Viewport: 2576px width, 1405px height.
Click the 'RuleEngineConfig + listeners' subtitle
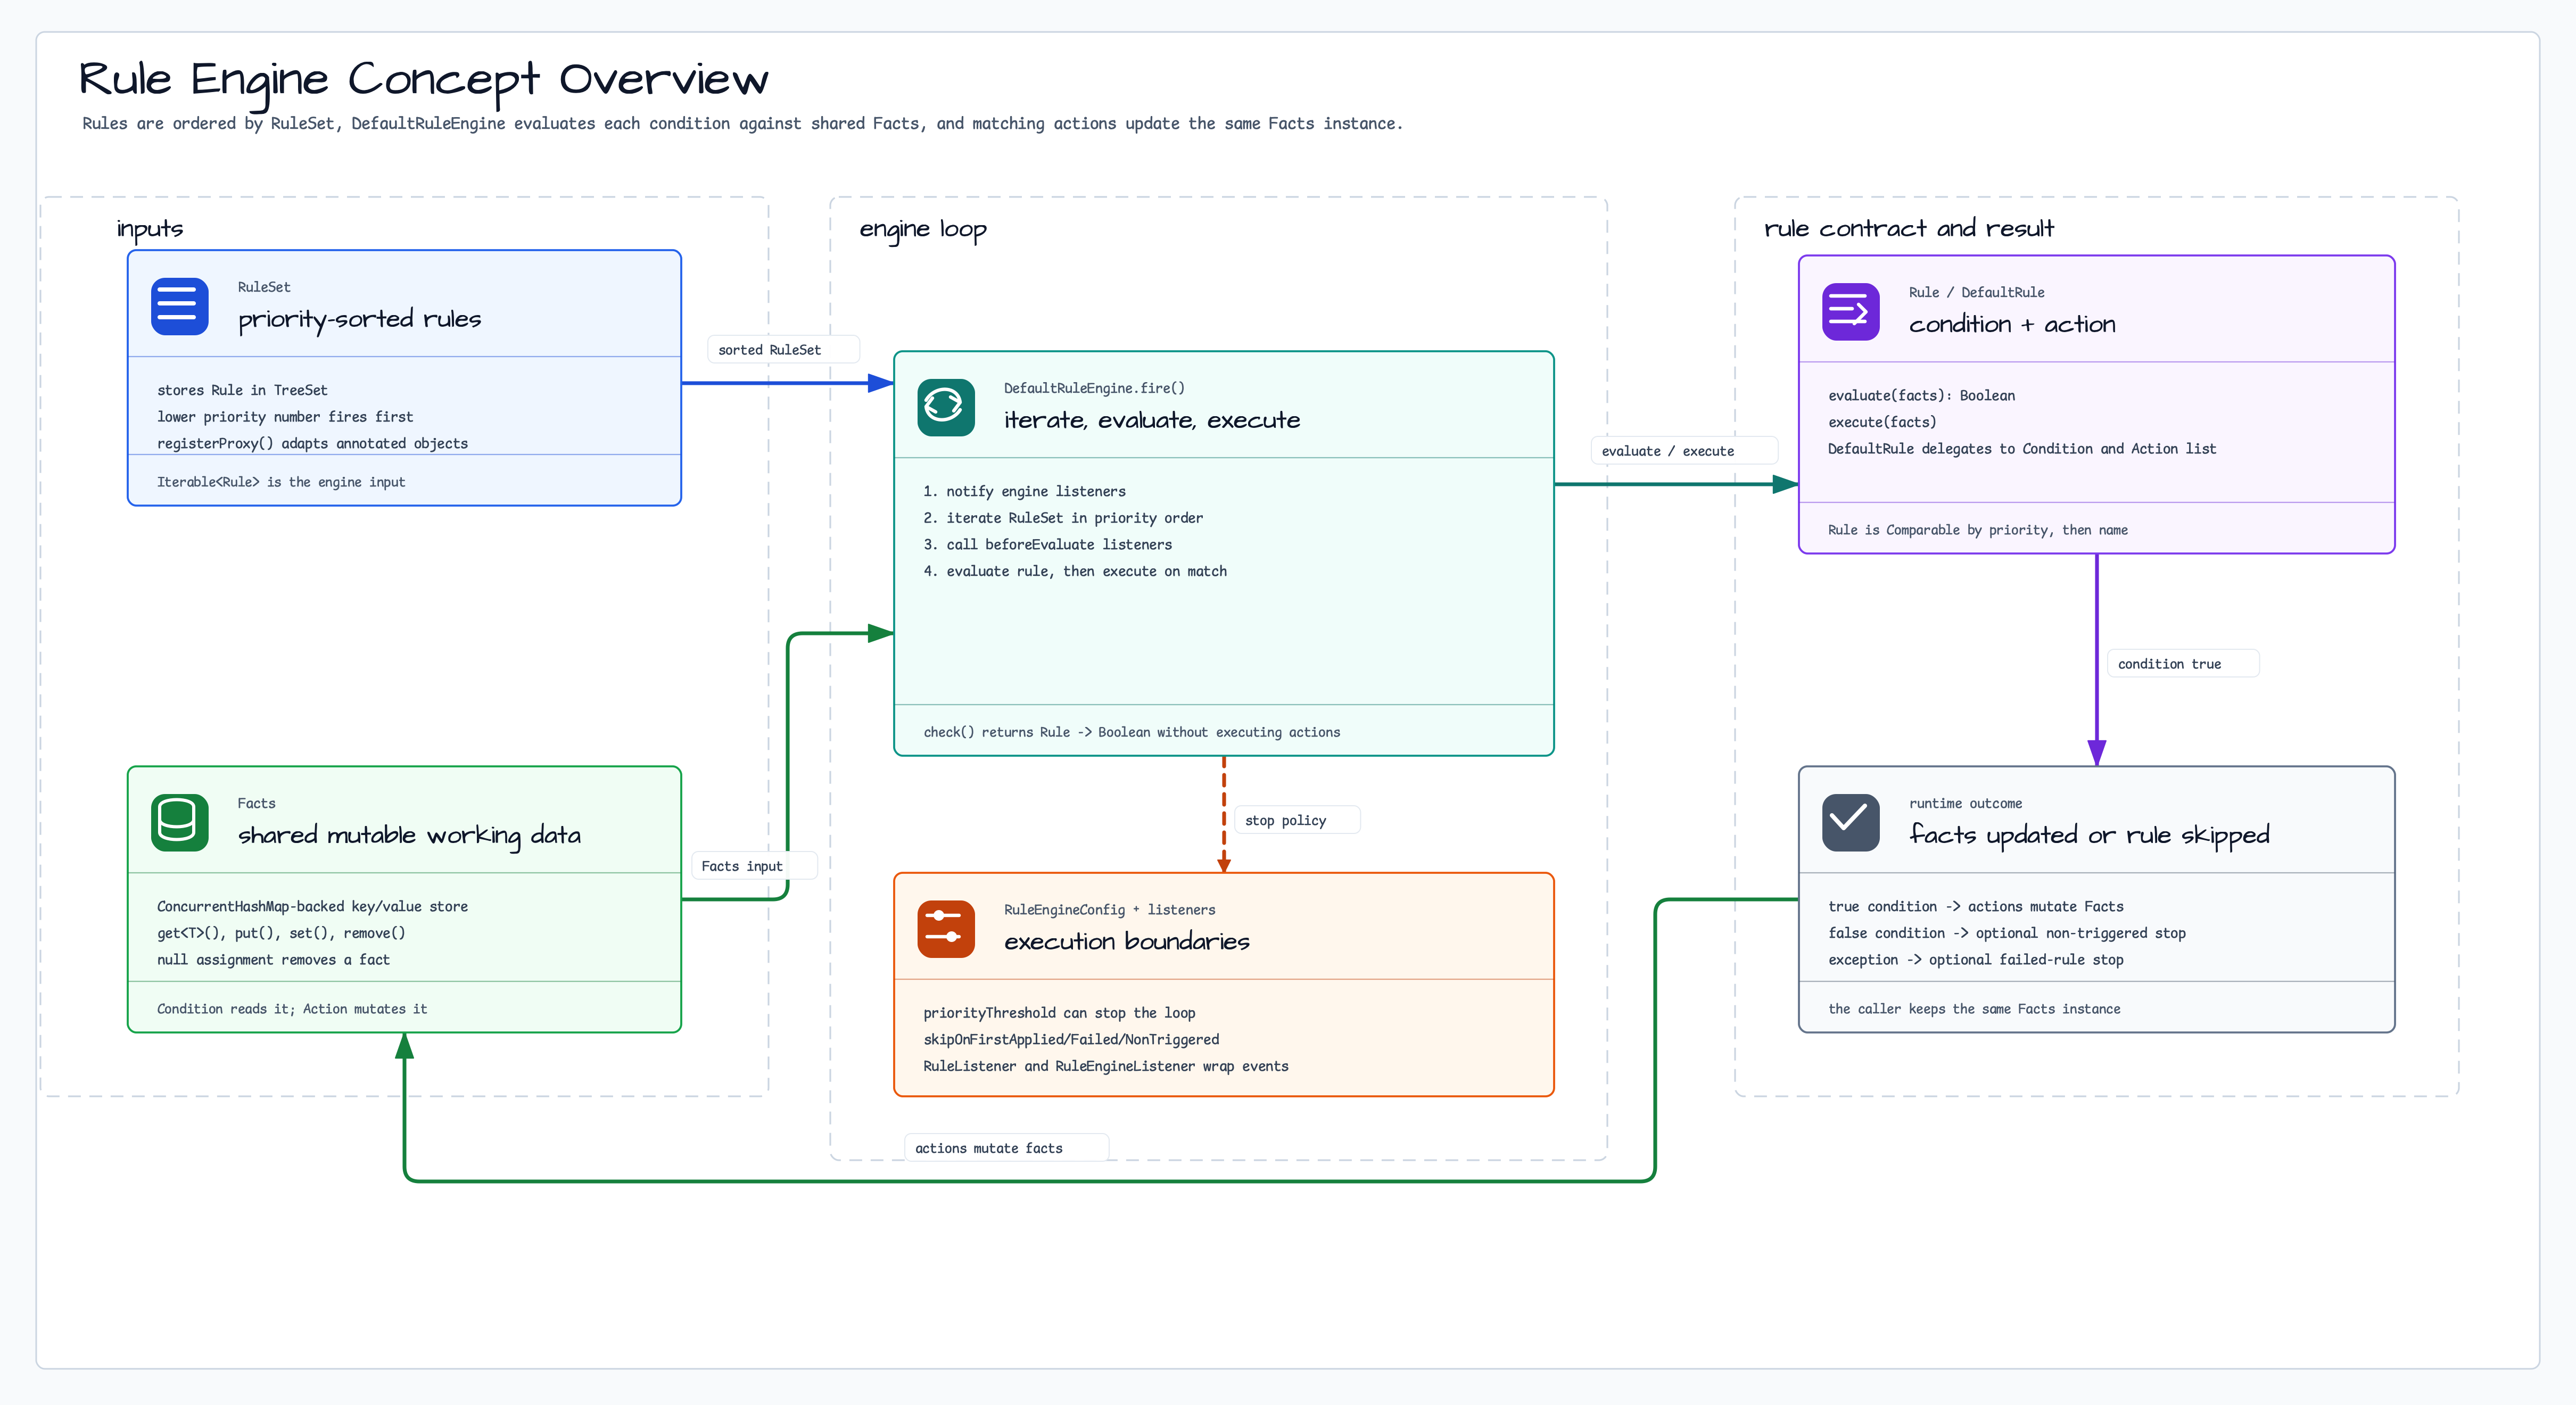pyautogui.click(x=1110, y=910)
